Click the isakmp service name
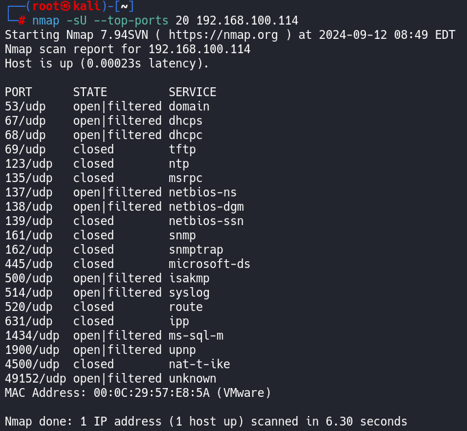 coord(189,278)
